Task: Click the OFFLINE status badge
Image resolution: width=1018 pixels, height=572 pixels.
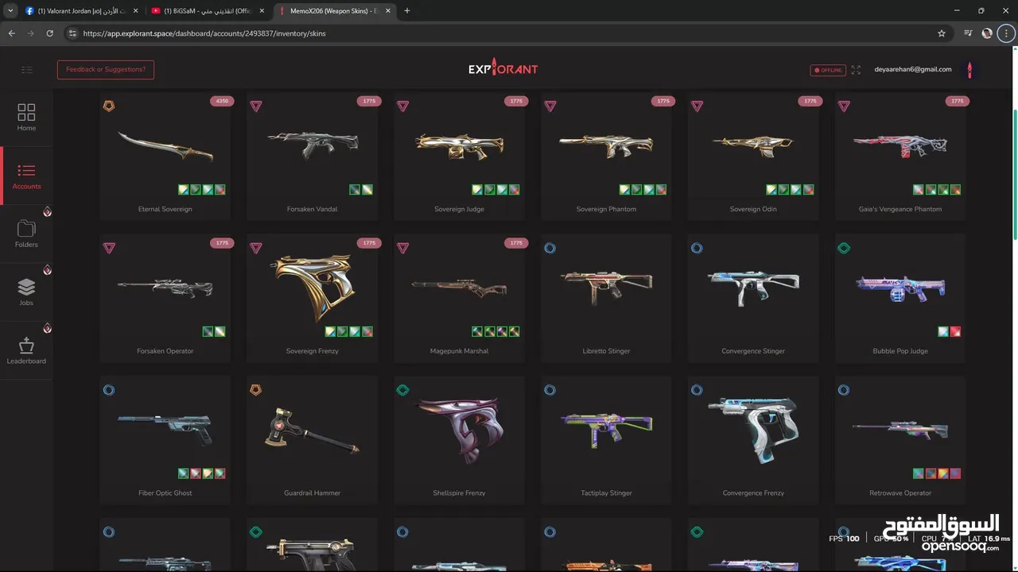Action: tap(828, 70)
